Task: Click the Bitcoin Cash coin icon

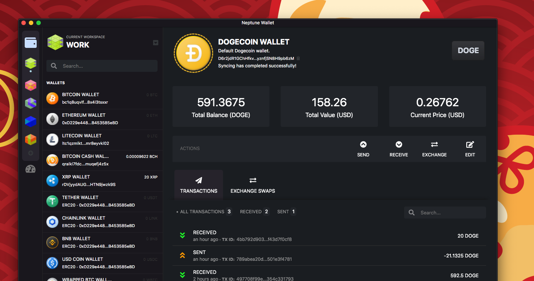Action: [x=52, y=160]
